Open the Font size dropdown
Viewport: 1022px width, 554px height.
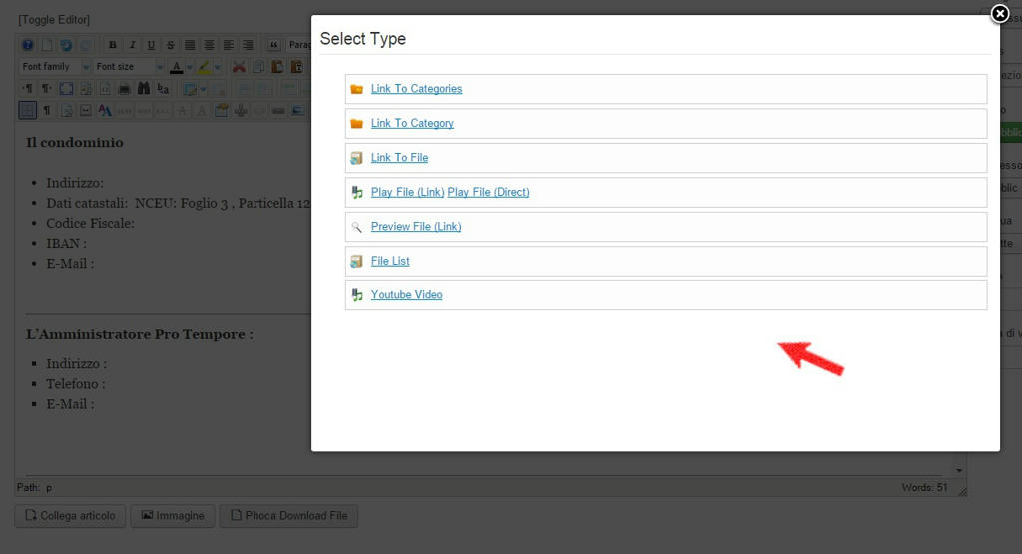[x=129, y=67]
